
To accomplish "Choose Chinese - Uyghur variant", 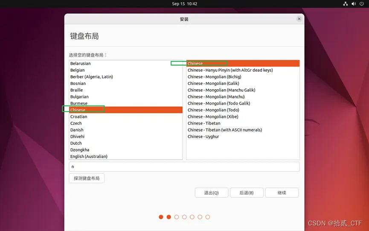I will click(243, 136).
